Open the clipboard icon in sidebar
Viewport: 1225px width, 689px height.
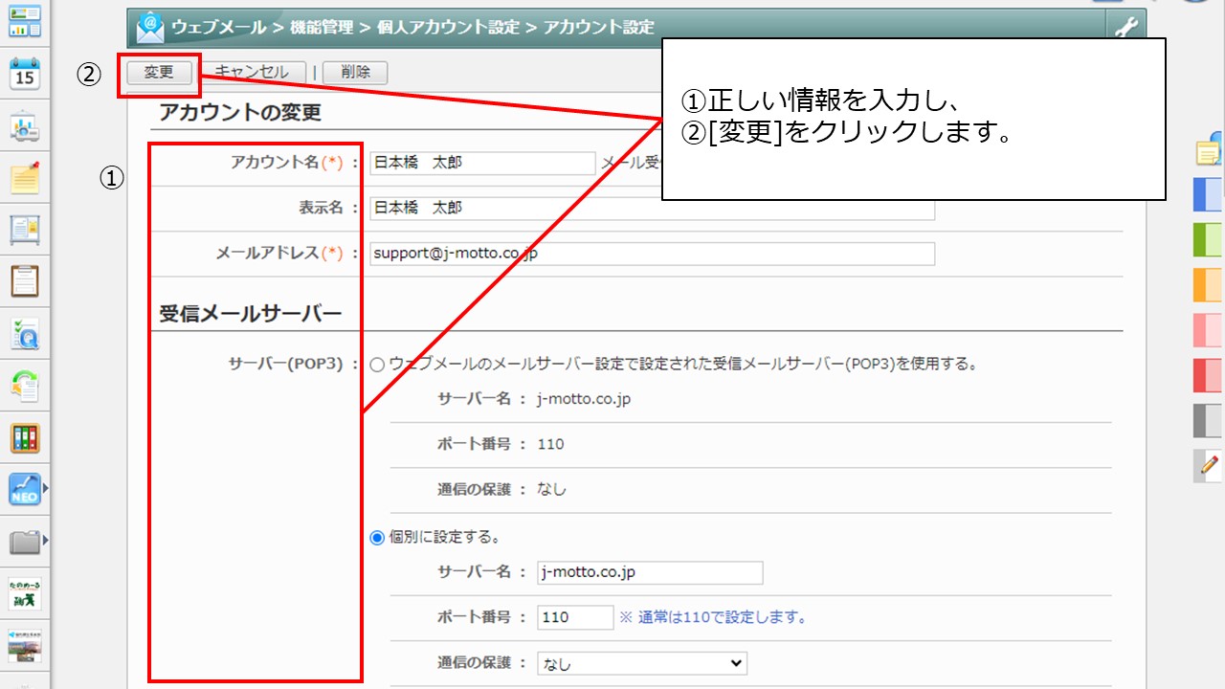pos(25,280)
